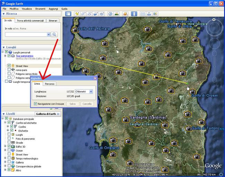Expand the Consapevolezza globale node
Viewport: 225px width, 177px height.
tap(5, 166)
